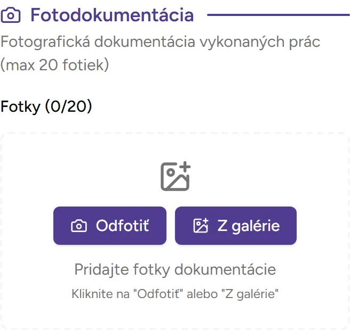350x330 pixels.
Task: Click the 'Fotografická dokumentácia vykonaných prác' description
Action: 160,42
